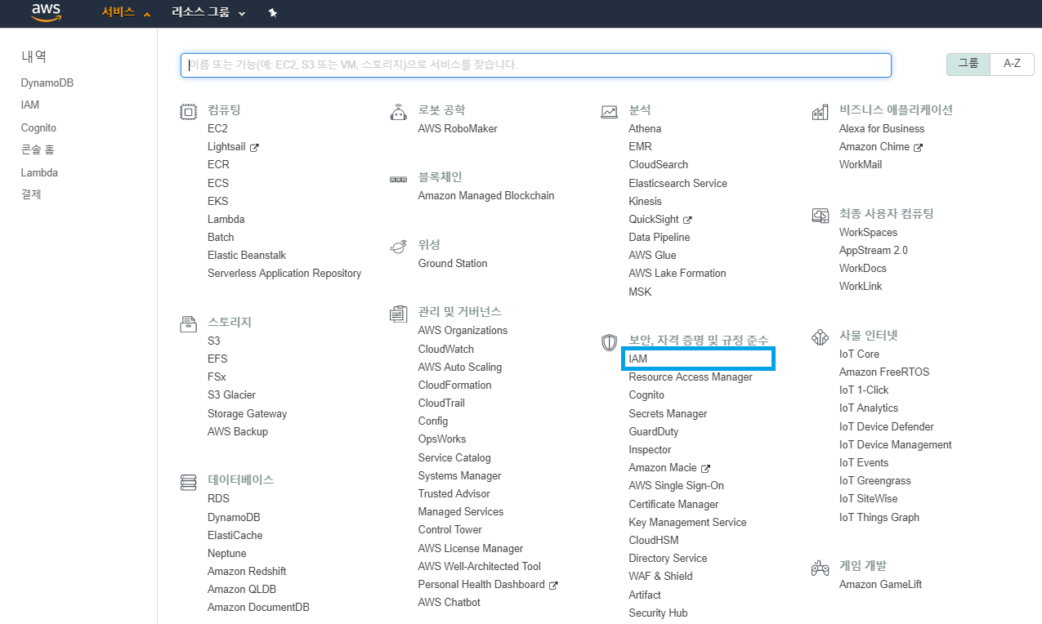Open Secrets Manager
Viewport: 1042px width, 624px height.
[668, 414]
